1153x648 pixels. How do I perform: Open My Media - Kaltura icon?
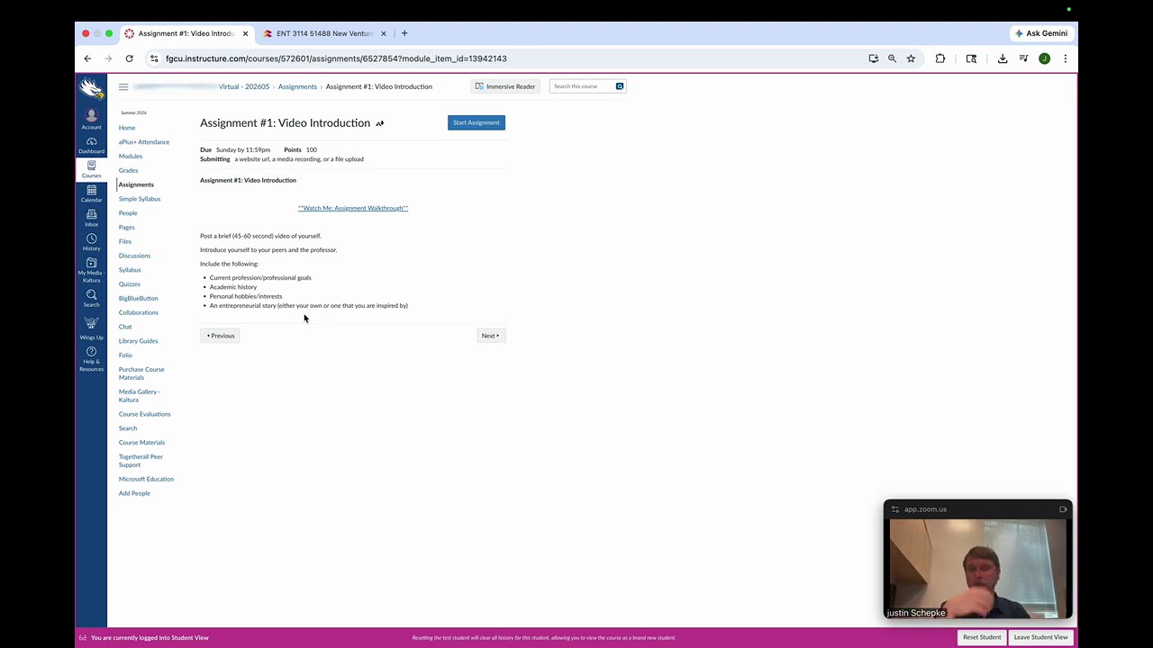tap(91, 270)
